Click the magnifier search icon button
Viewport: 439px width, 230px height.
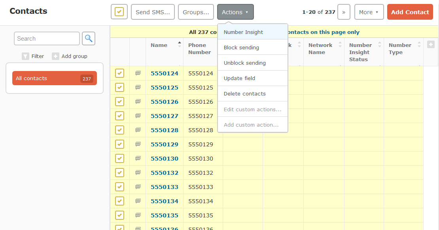point(89,39)
